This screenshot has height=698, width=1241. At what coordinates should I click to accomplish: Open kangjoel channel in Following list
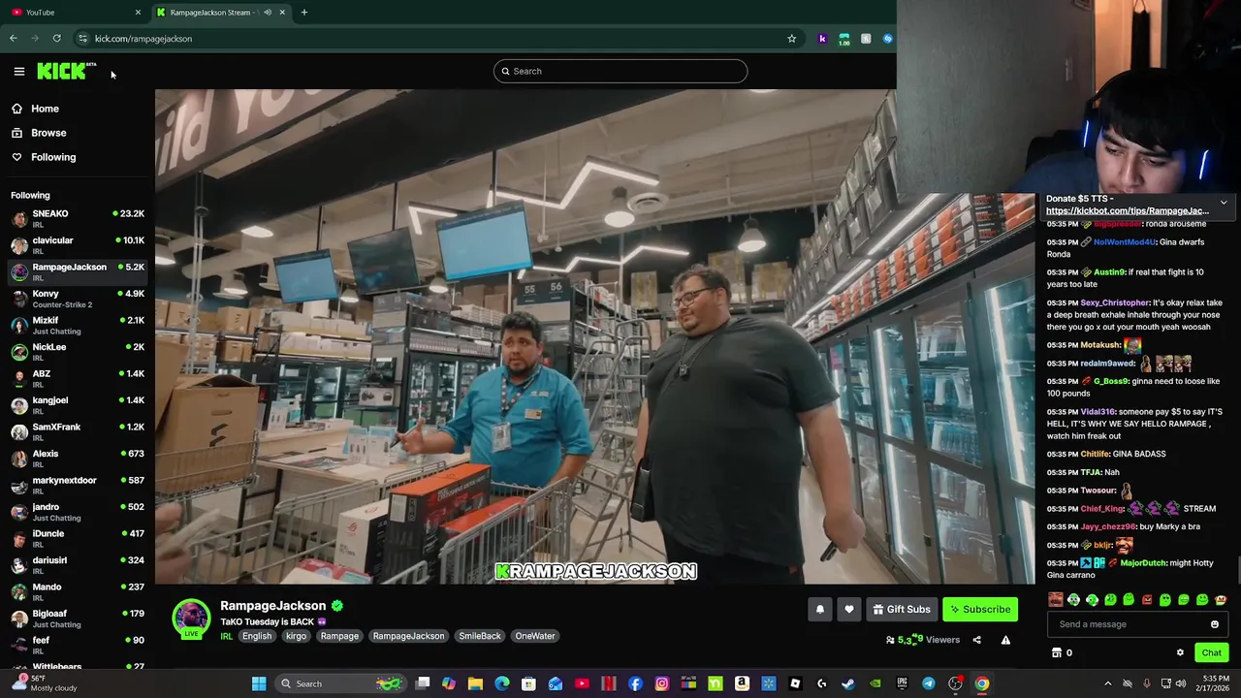point(78,405)
